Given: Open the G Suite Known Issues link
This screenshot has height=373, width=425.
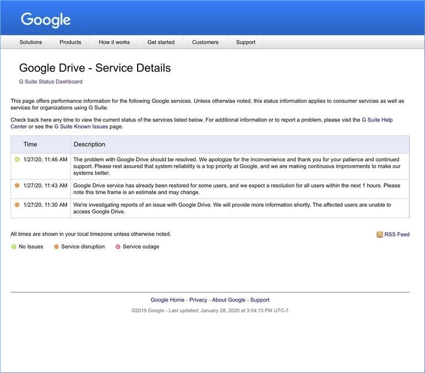Looking at the screenshot, I should coord(81,127).
